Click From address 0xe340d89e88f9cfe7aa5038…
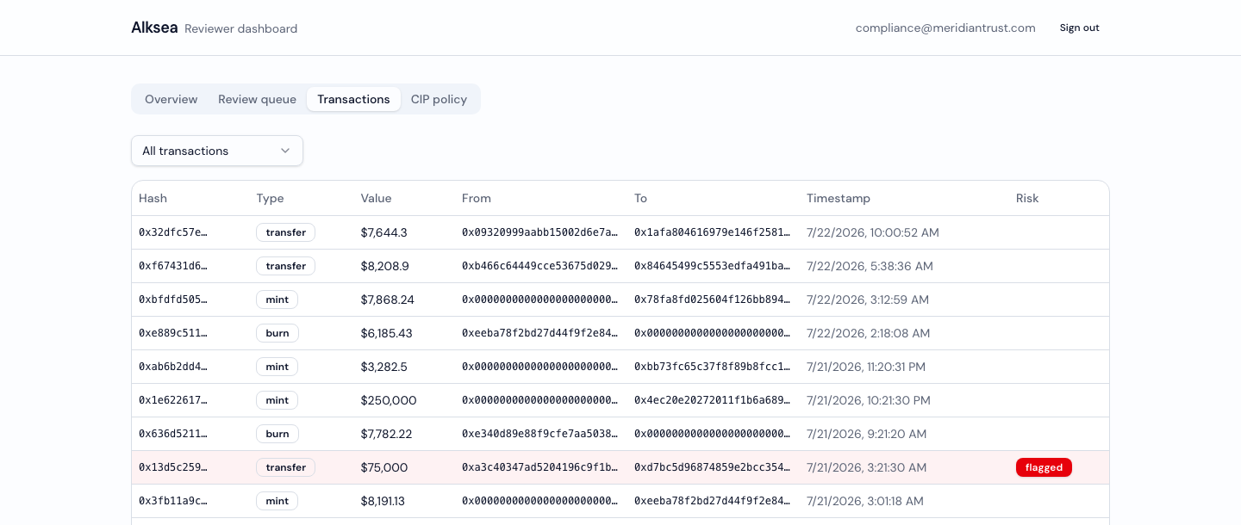The height and width of the screenshot is (525, 1241). tap(540, 434)
